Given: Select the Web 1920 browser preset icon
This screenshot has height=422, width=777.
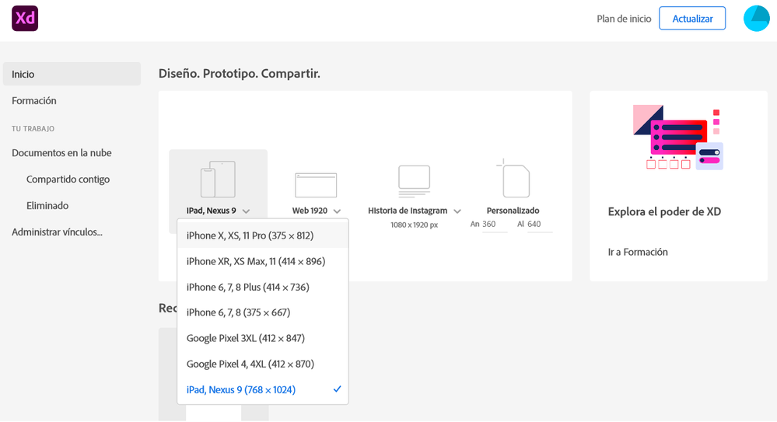Looking at the screenshot, I should click(x=316, y=184).
